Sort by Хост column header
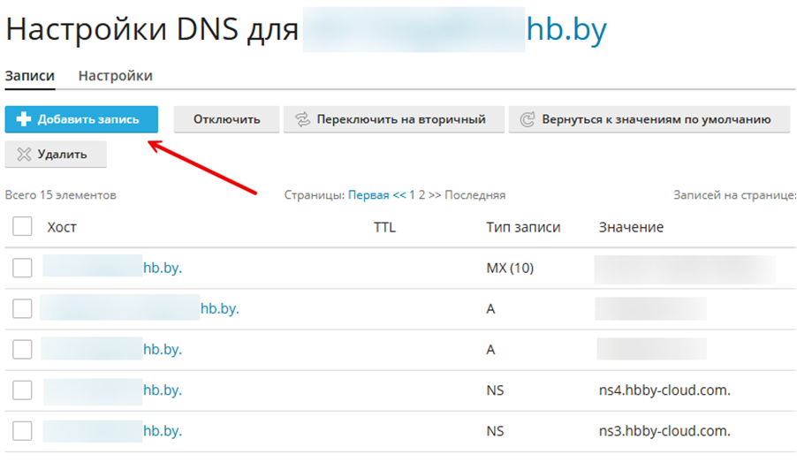797x462 pixels. click(x=62, y=227)
